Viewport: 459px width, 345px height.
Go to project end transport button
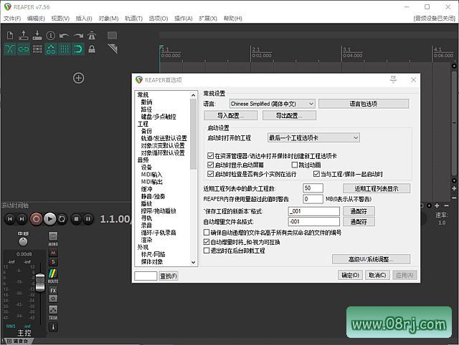click(x=22, y=219)
